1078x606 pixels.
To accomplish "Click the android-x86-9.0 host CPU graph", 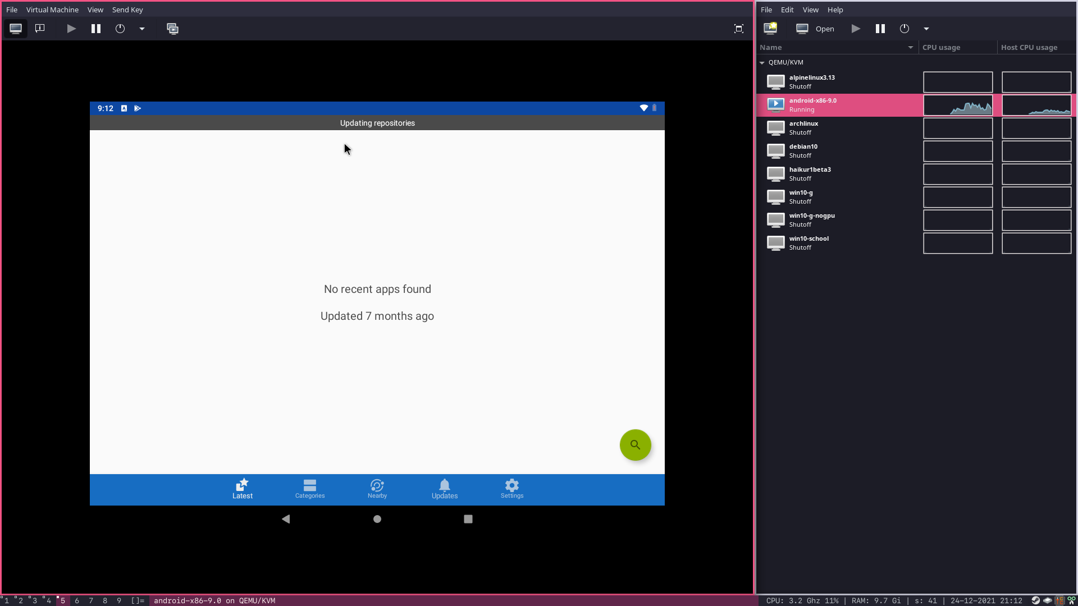I will pos(1036,105).
